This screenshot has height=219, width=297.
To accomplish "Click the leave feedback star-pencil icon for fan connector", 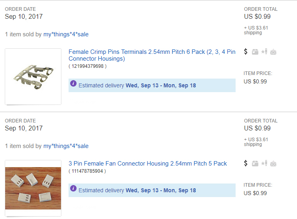I will 264,163.
